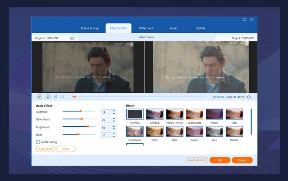This screenshot has width=288, height=181.
Task: Step to the next frame
Action: click(62, 97)
